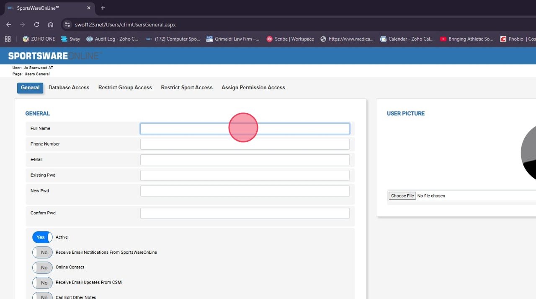Screen dimensions: 536x299
Task: Switch to the Database Access tab
Action: (x=69, y=88)
